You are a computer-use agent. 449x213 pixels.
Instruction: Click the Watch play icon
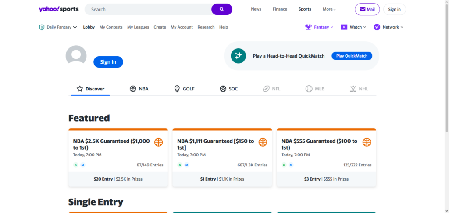tap(344, 27)
